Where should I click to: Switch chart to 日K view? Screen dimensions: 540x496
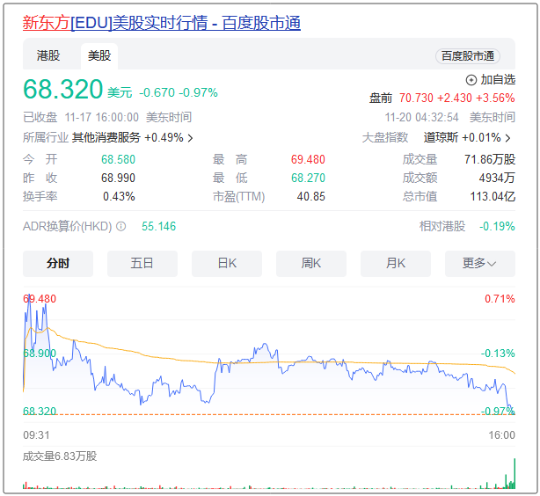(227, 264)
